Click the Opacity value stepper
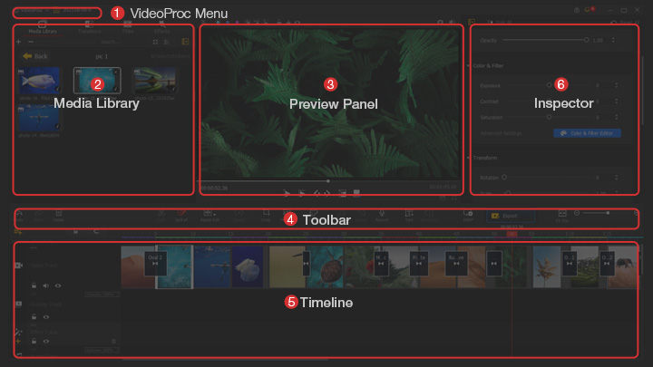 click(x=613, y=40)
